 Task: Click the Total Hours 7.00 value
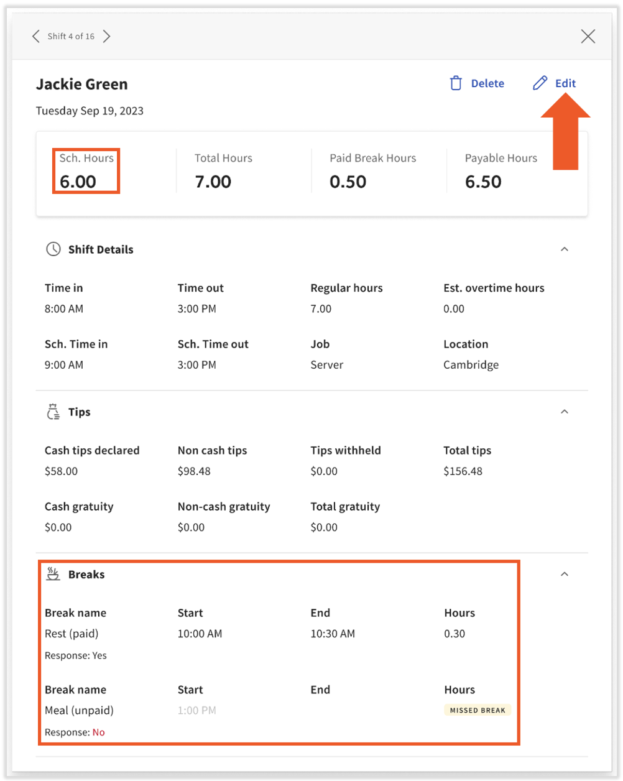[x=213, y=182]
